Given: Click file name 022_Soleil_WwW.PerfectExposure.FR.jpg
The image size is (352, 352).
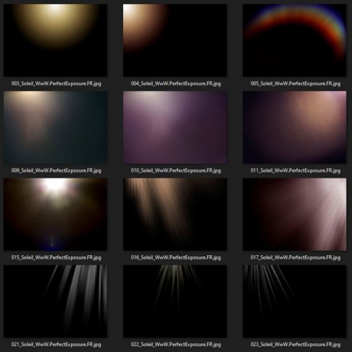Looking at the screenshot, I should [x=176, y=344].
